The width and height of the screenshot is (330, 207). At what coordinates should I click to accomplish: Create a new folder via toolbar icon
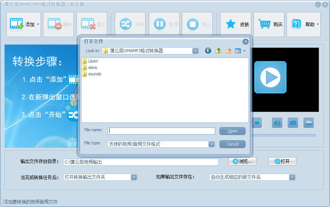[x=228, y=51]
